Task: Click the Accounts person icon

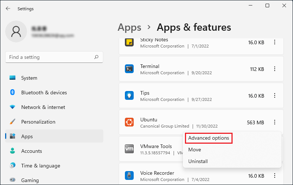Action: point(12,151)
